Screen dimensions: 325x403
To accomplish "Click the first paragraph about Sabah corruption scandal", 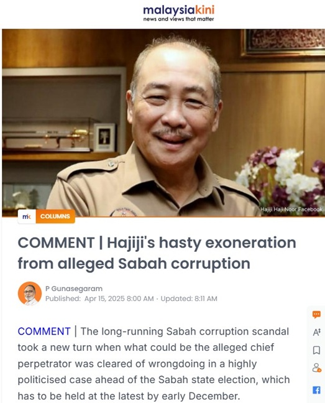I will 153,363.
